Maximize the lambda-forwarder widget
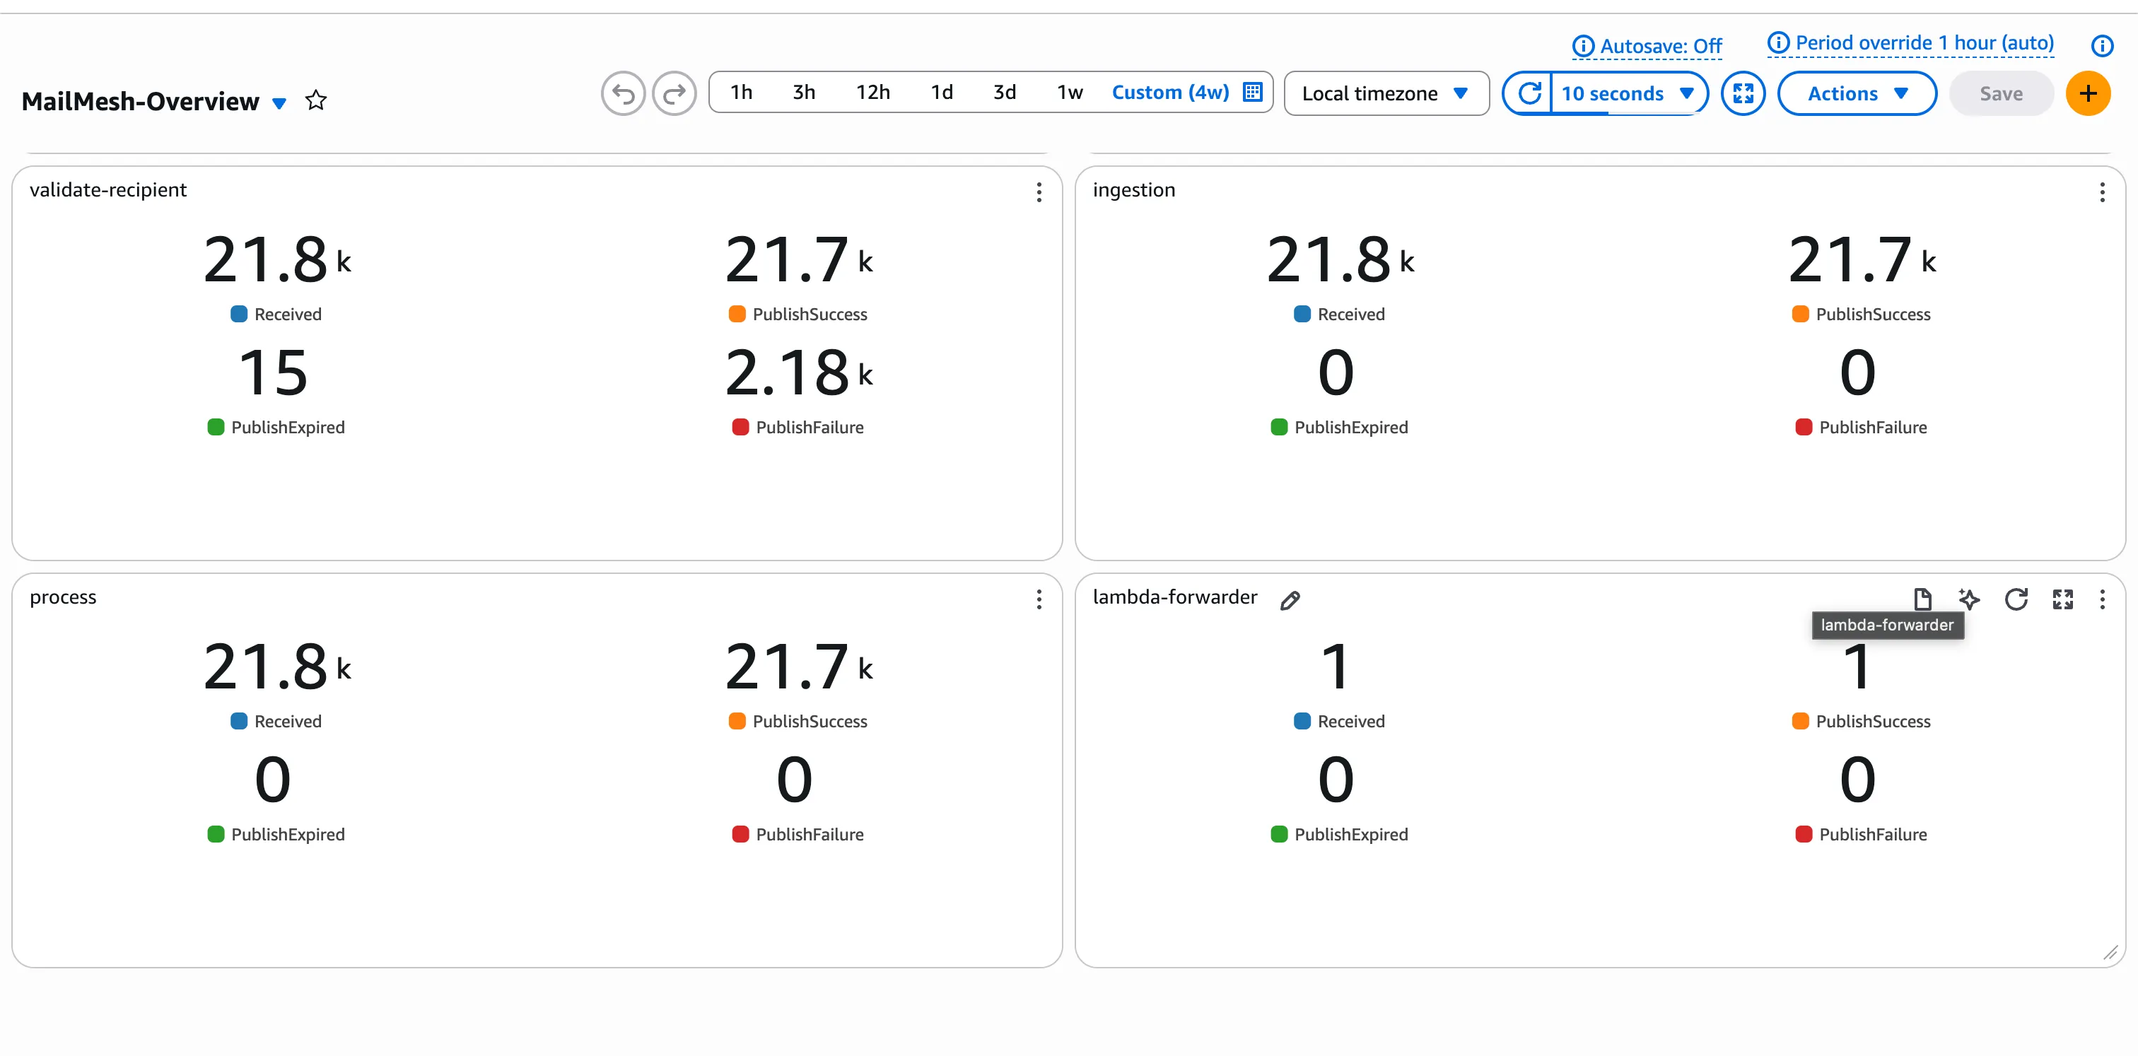The width and height of the screenshot is (2138, 1056). [2062, 599]
